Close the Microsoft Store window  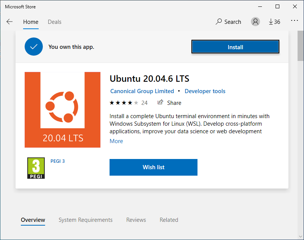[295, 6]
